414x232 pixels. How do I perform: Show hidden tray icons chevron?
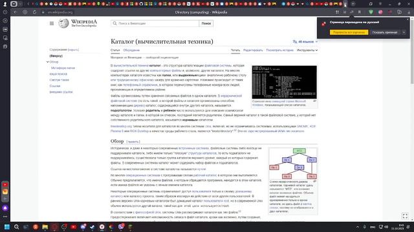[358, 227]
